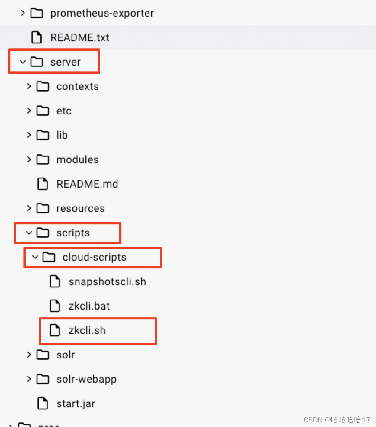Click the README.txt file icon
The width and height of the screenshot is (376, 427).
click(37, 37)
